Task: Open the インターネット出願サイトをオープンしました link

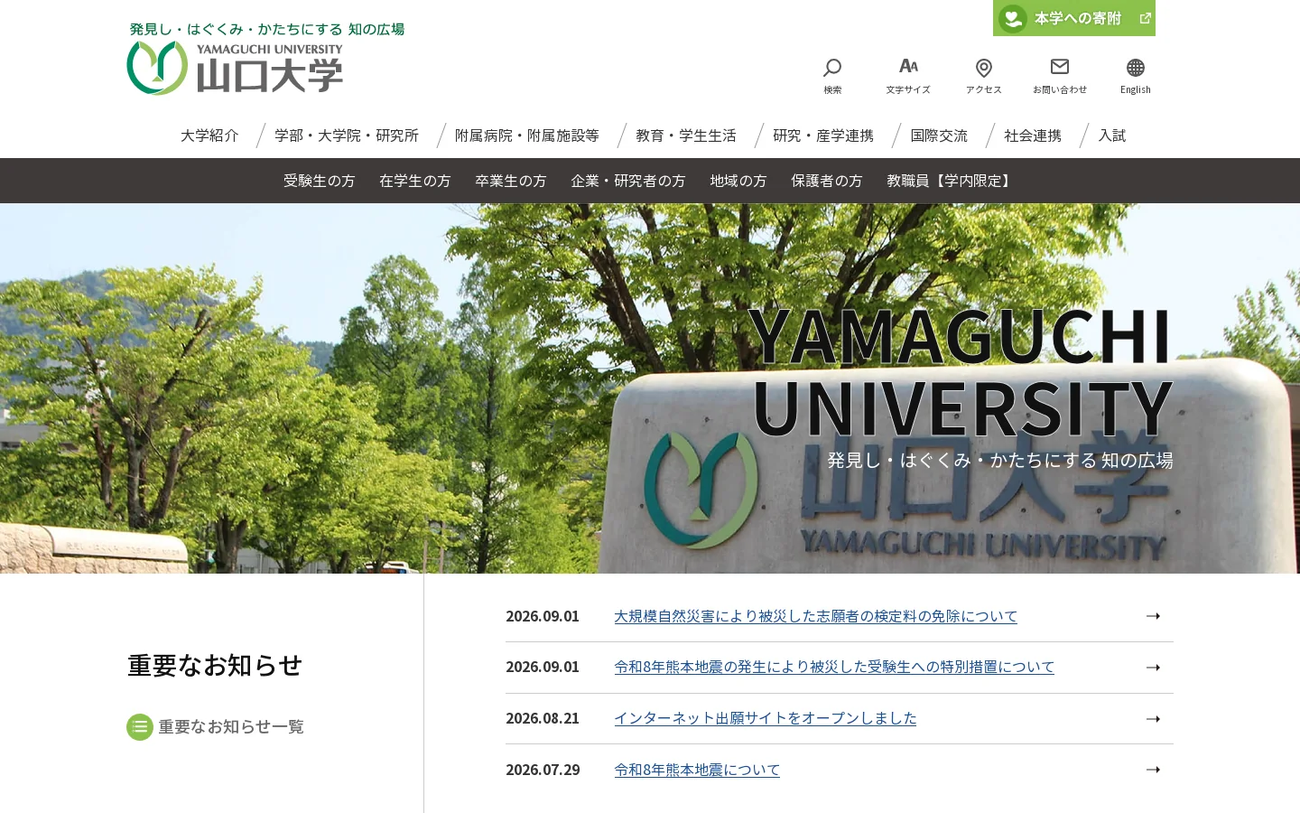Action: 766,718
